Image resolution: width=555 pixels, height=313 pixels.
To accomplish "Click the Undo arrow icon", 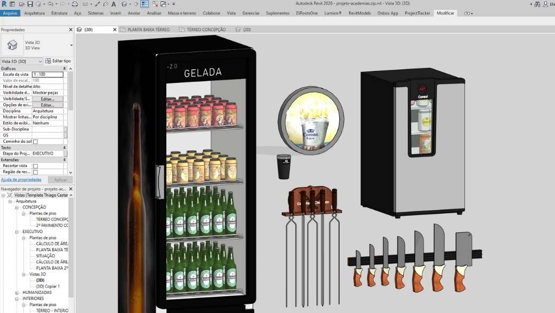I will (x=49, y=4).
